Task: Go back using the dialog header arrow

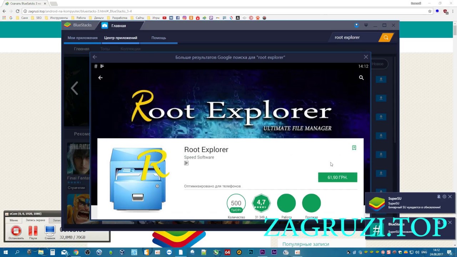Action: click(95, 57)
